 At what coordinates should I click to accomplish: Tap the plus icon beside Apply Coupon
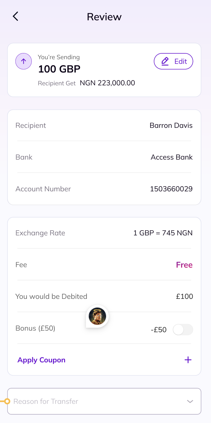[188, 359]
